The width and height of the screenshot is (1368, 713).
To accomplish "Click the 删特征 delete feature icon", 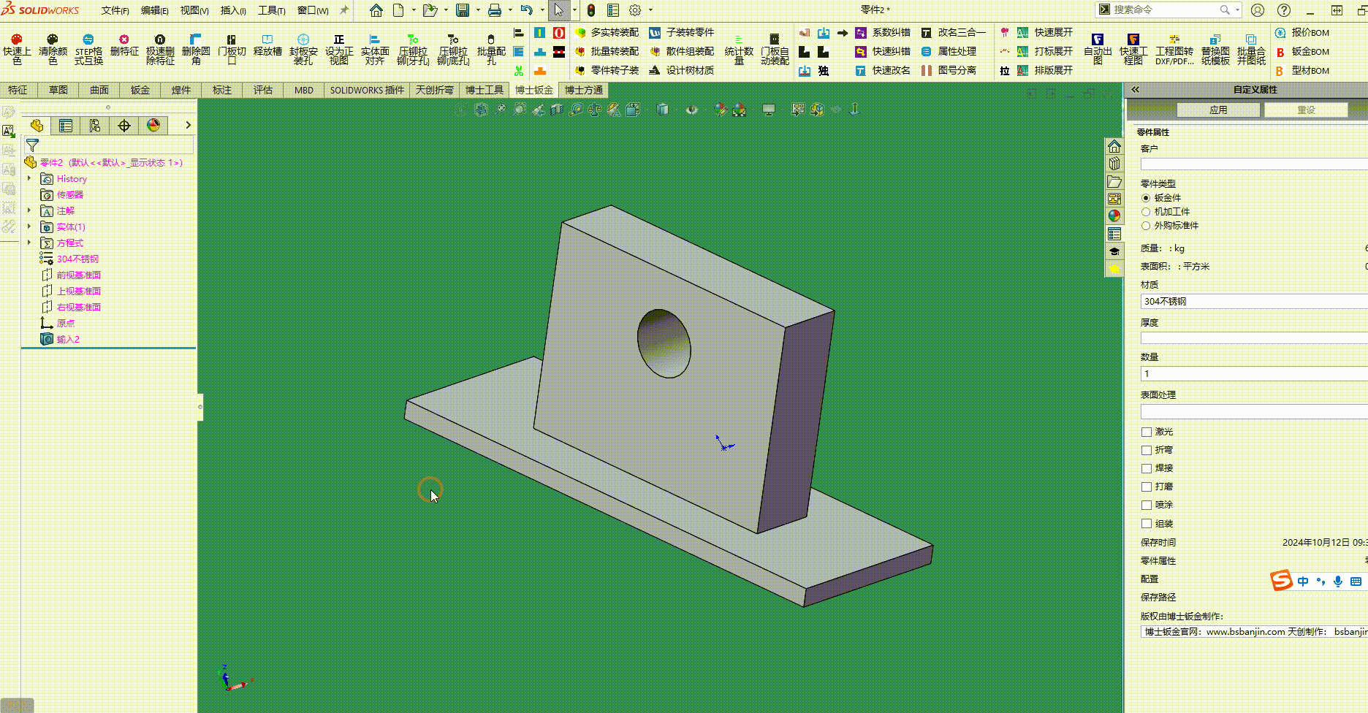I will 124,45.
